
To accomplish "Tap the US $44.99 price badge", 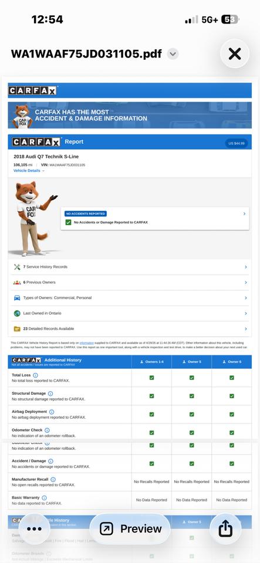I will click(x=237, y=143).
